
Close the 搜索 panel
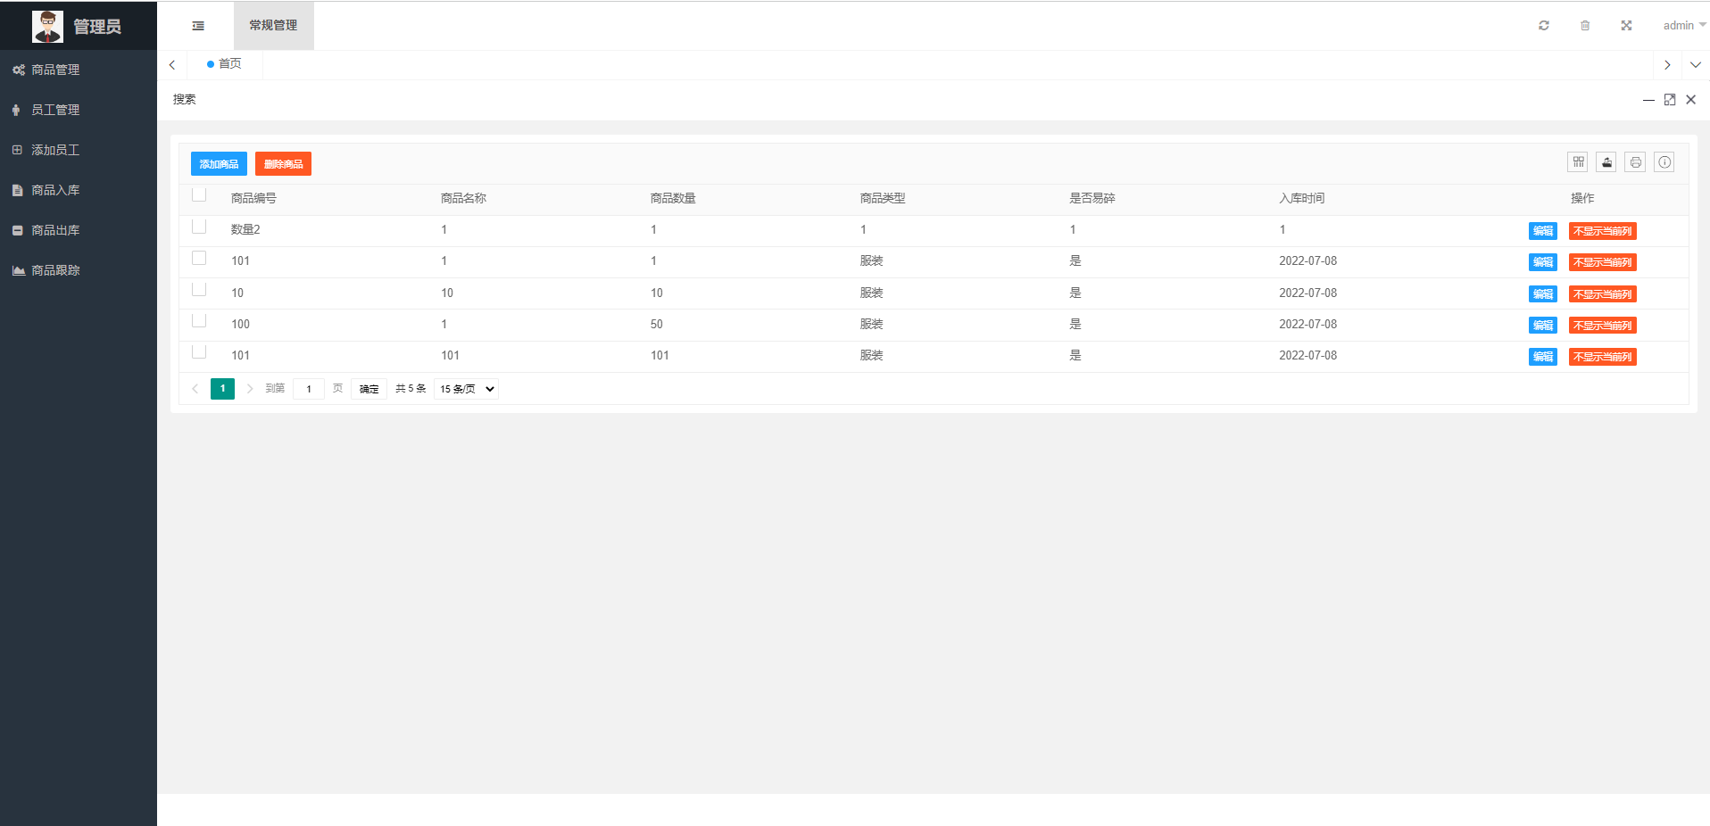coord(1691,100)
